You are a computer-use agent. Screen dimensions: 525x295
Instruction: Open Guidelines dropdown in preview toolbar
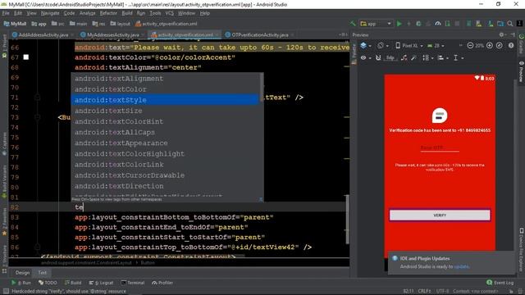[x=458, y=58]
